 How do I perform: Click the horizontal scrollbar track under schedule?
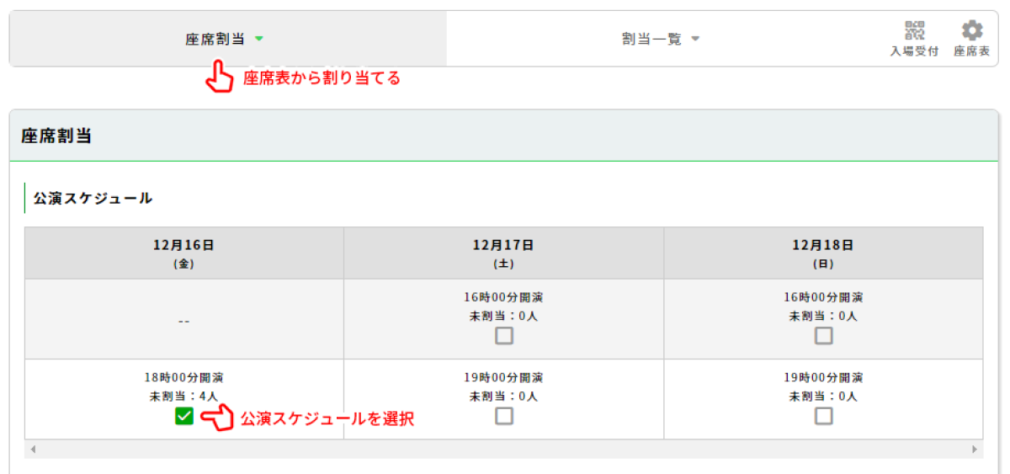click(503, 450)
